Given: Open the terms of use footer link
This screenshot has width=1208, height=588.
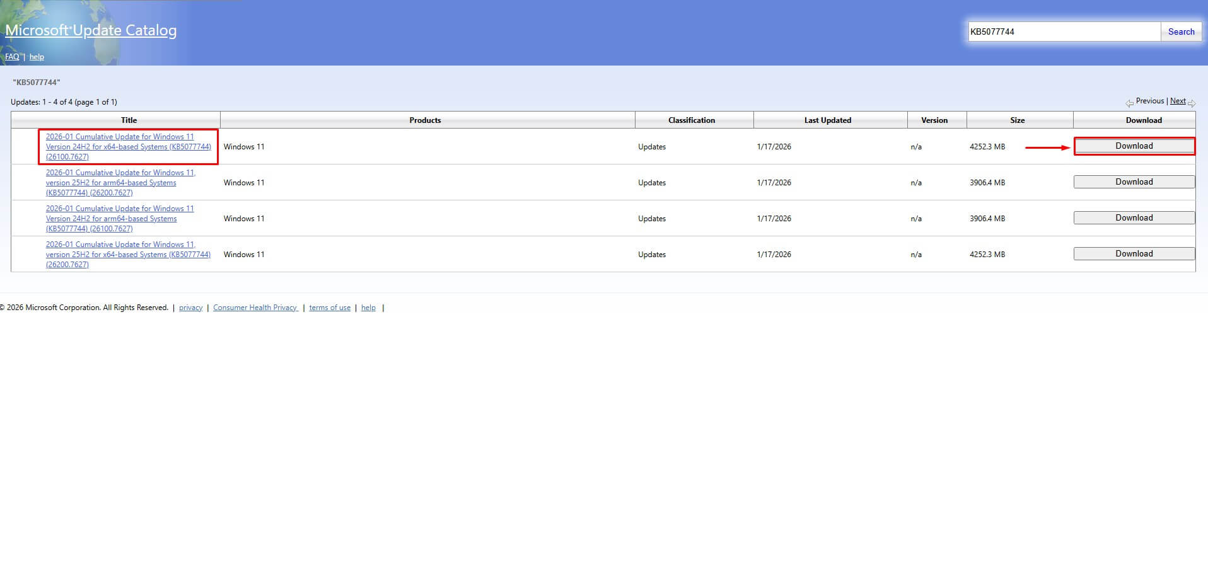Looking at the screenshot, I should [330, 308].
